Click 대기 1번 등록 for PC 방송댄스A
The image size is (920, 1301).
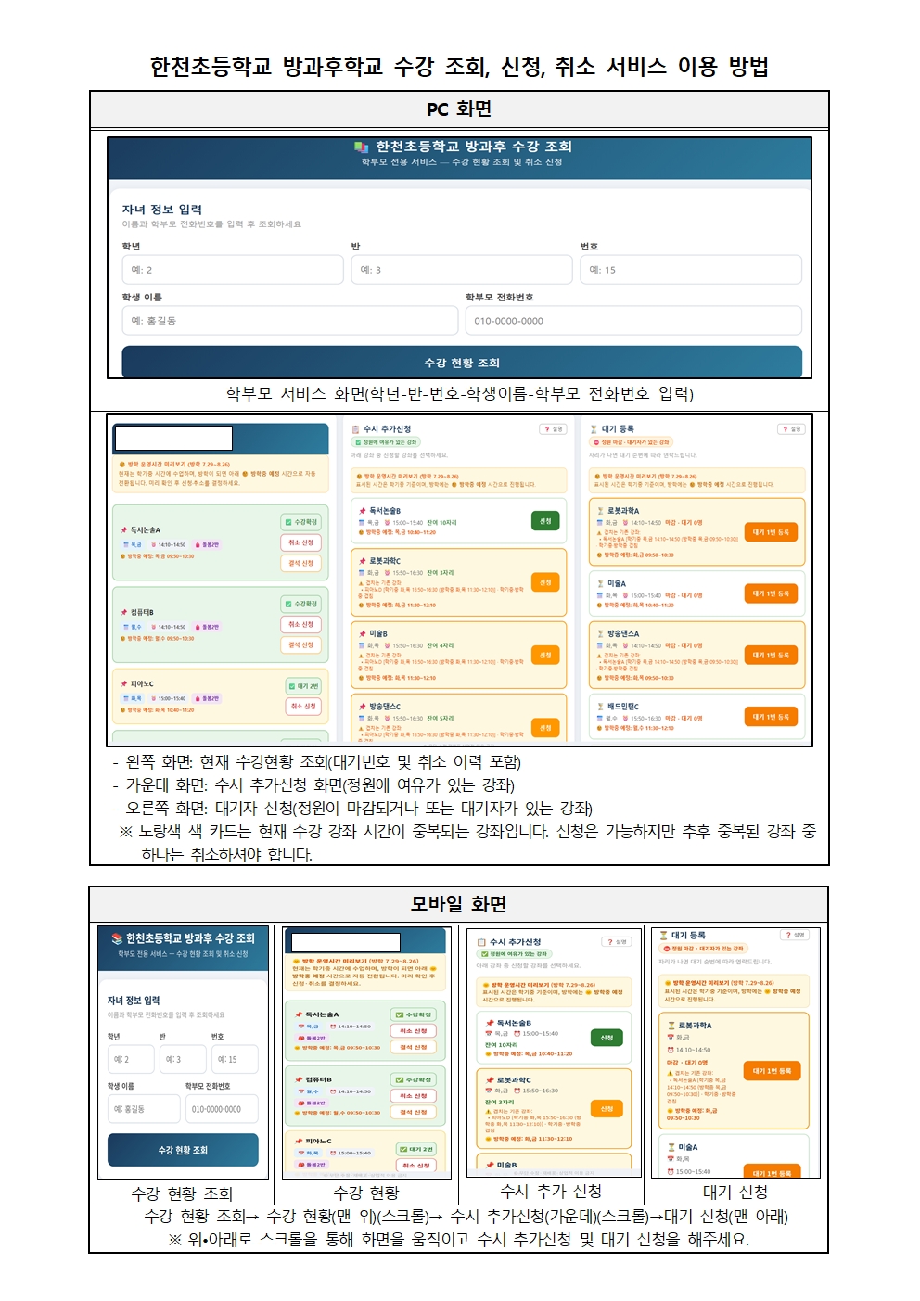771,655
